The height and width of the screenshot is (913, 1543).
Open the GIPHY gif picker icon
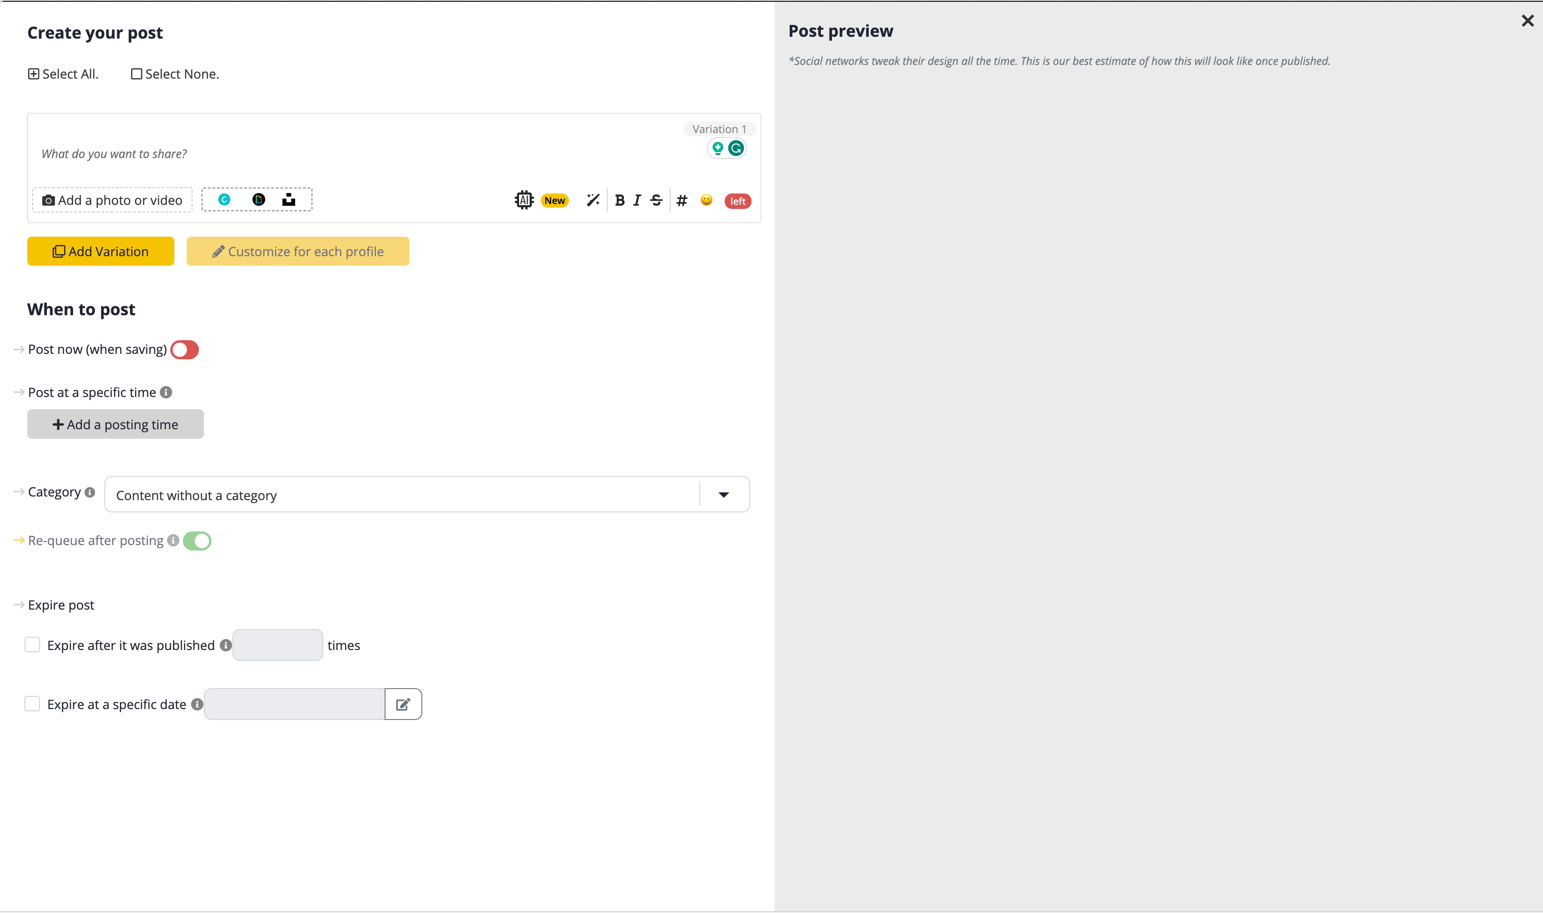coord(259,199)
